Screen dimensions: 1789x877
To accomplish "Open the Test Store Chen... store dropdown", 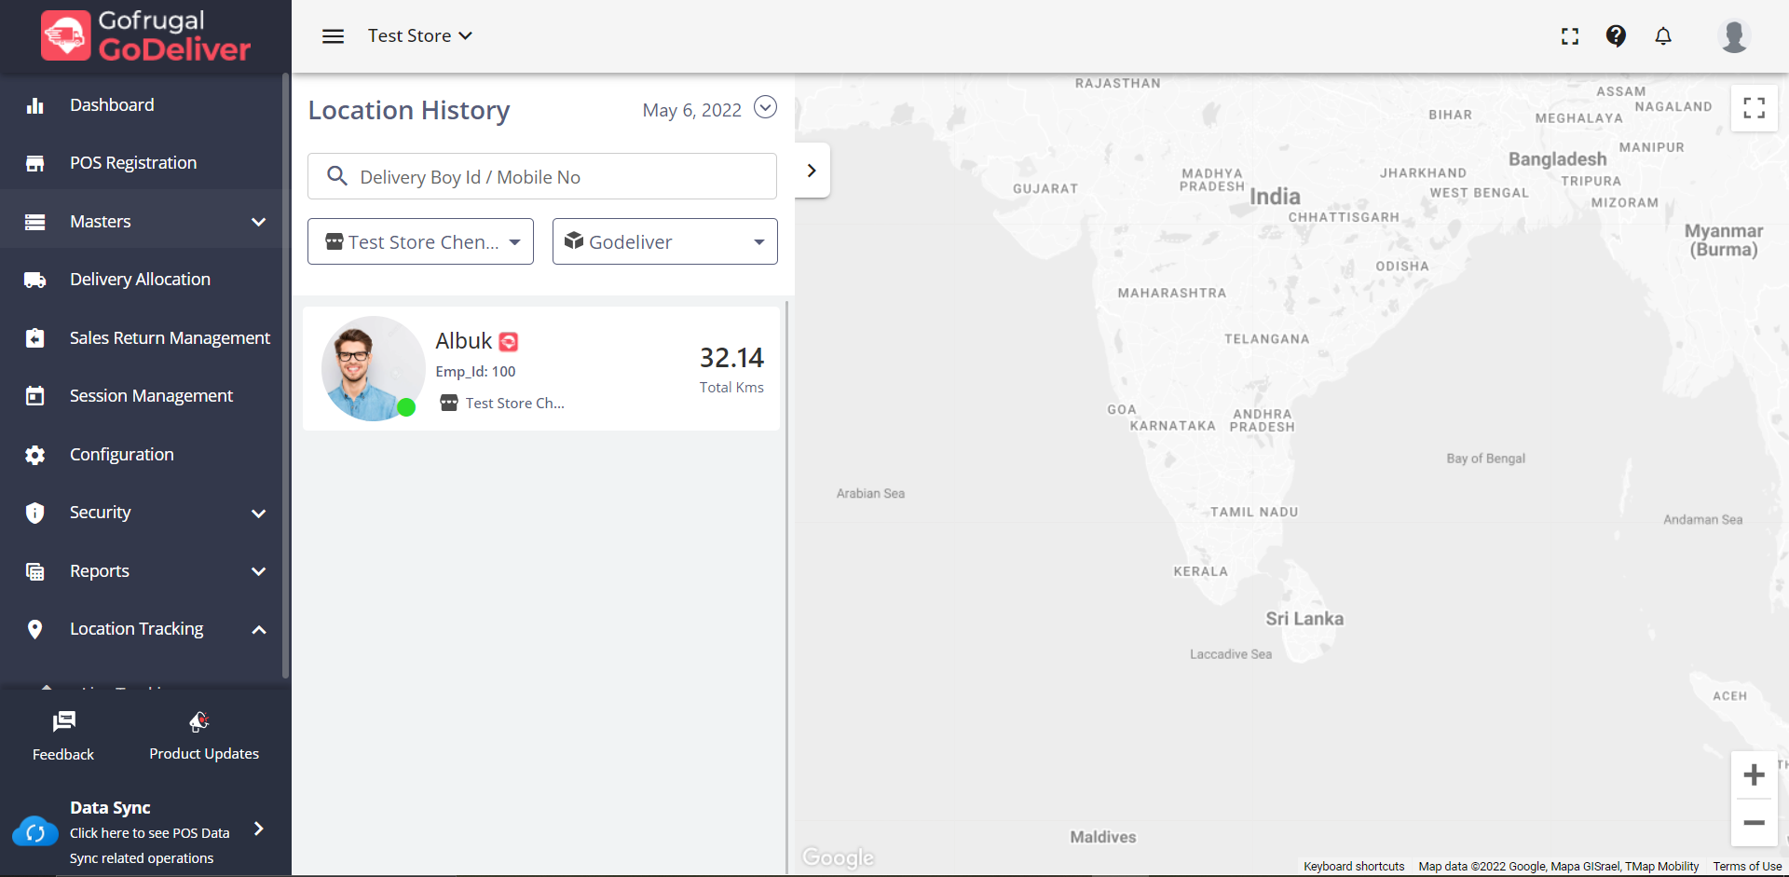I will coord(420,241).
